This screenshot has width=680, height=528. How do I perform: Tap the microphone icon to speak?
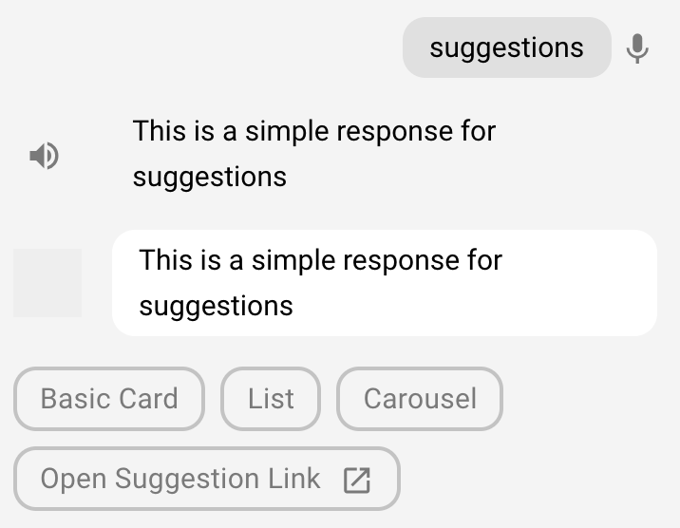pos(637,48)
